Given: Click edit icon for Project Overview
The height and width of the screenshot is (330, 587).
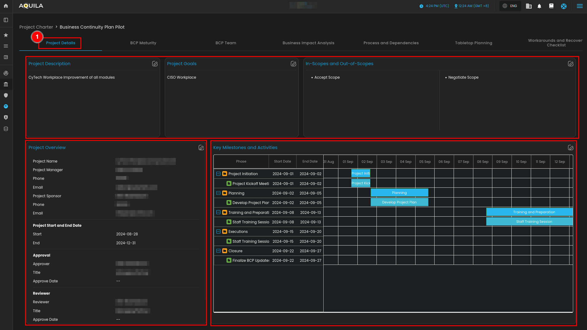Looking at the screenshot, I should pos(201,148).
